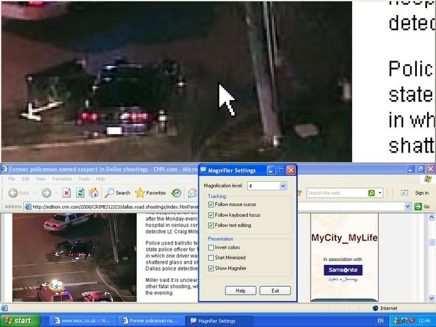Open the browser Help menu
Image resolution: width=436 pixels, height=327 pixels.
click(100, 178)
